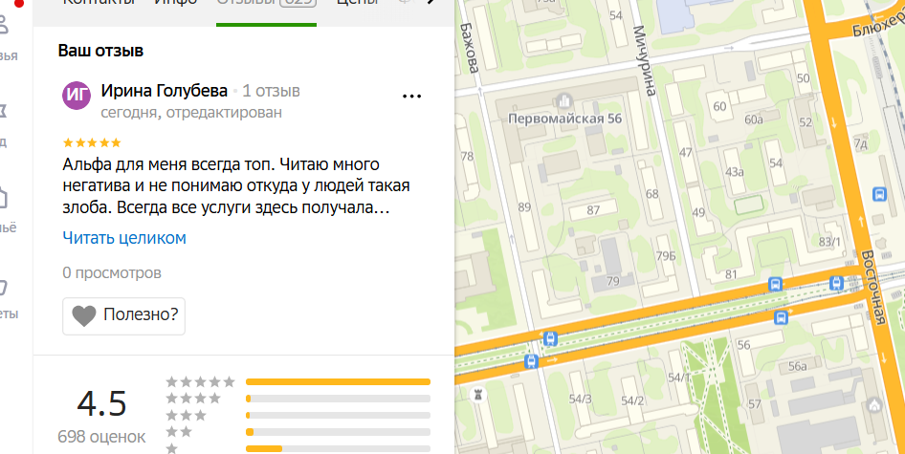This screenshot has height=454, width=905.
Task: Filter by the one-star rating bar
Action: pos(339,449)
